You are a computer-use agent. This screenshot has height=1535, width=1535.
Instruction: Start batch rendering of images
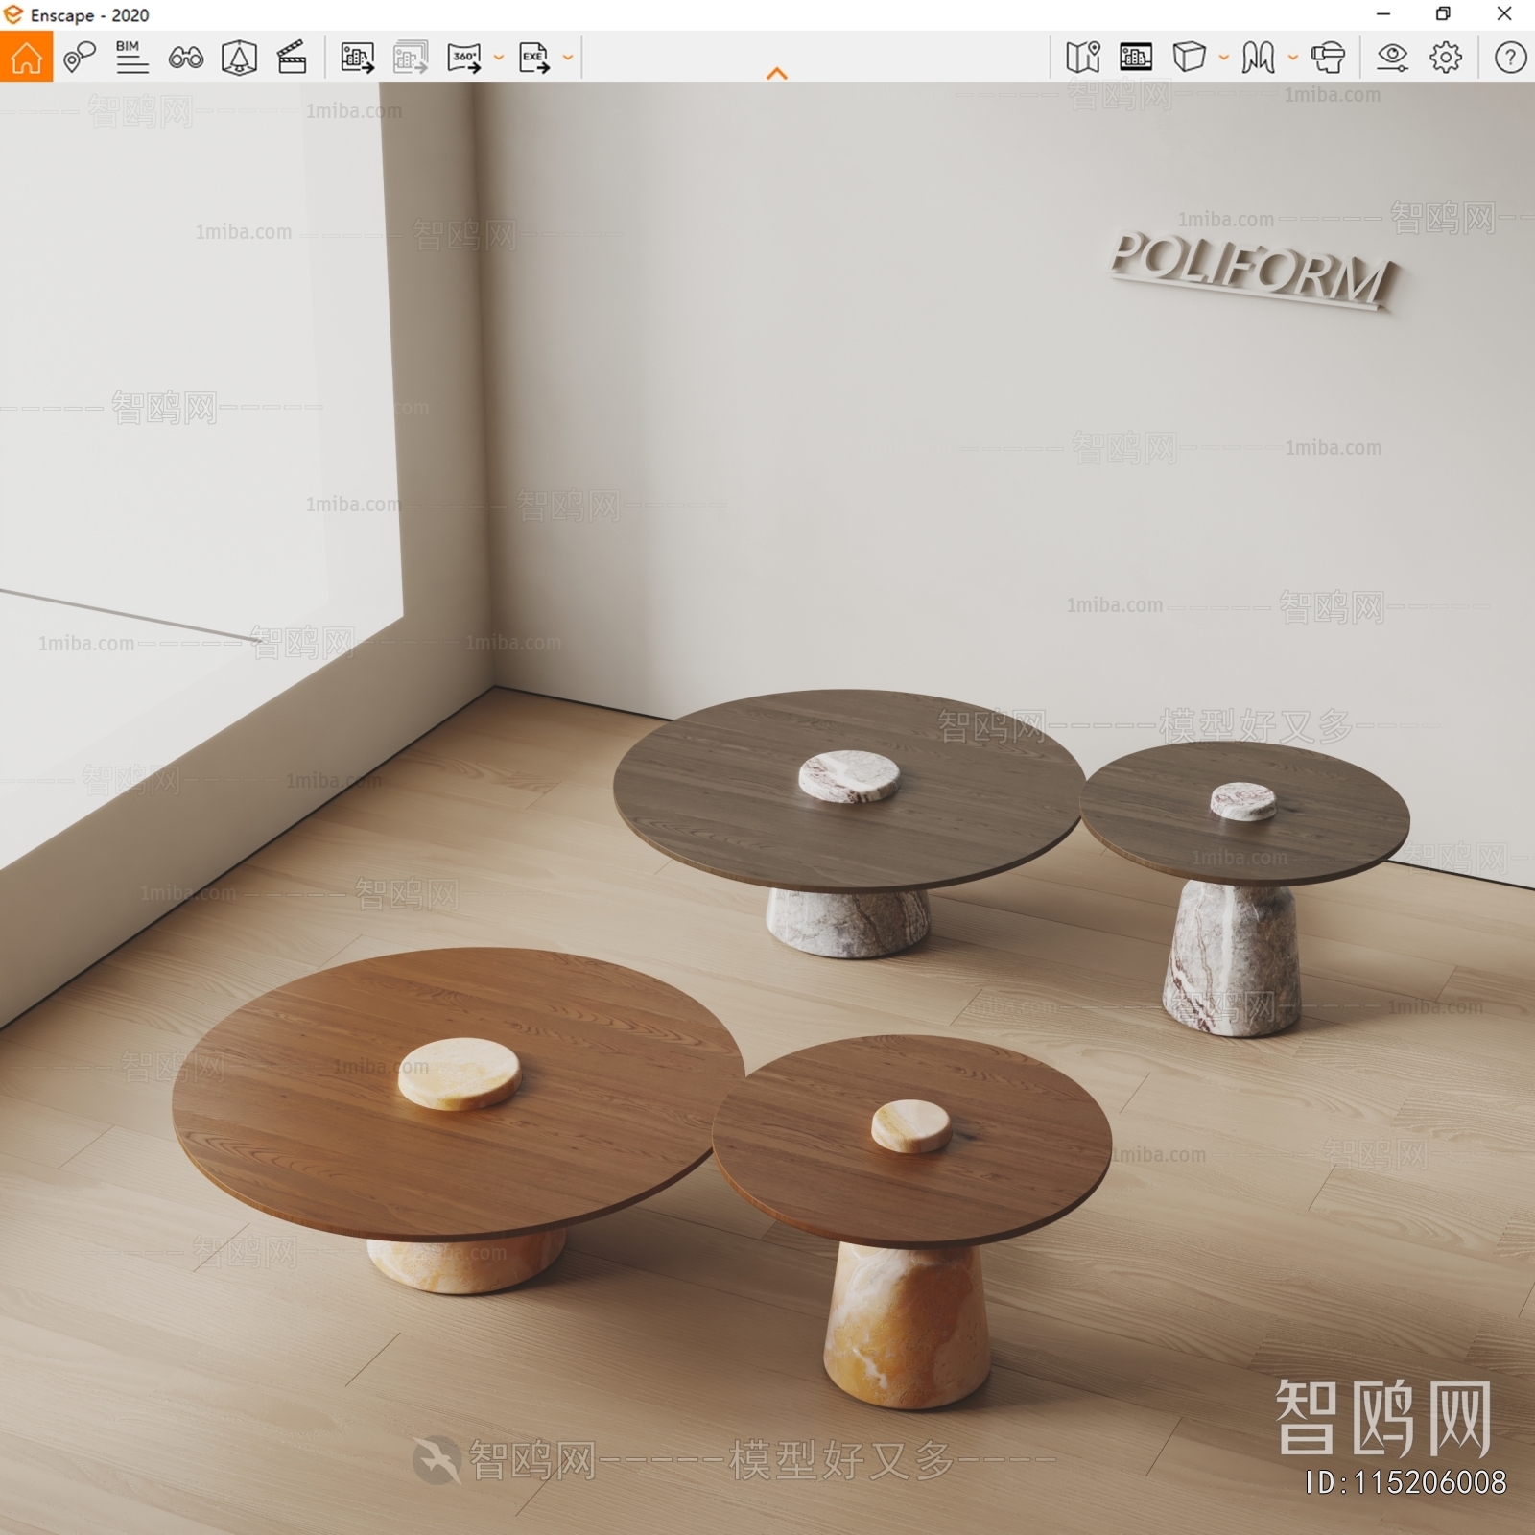coord(410,58)
